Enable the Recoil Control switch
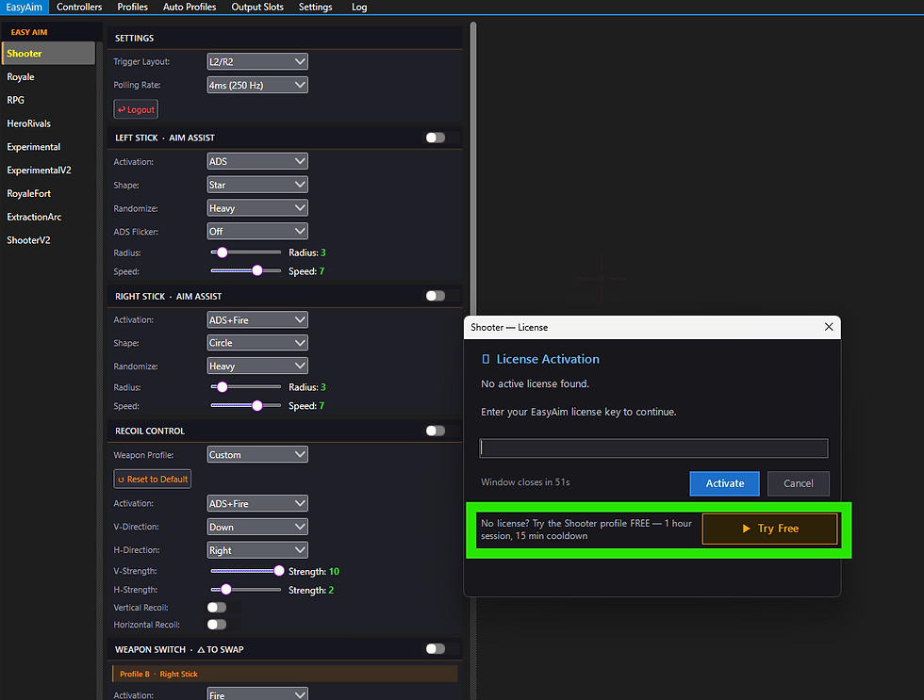The image size is (924, 700). coord(436,431)
